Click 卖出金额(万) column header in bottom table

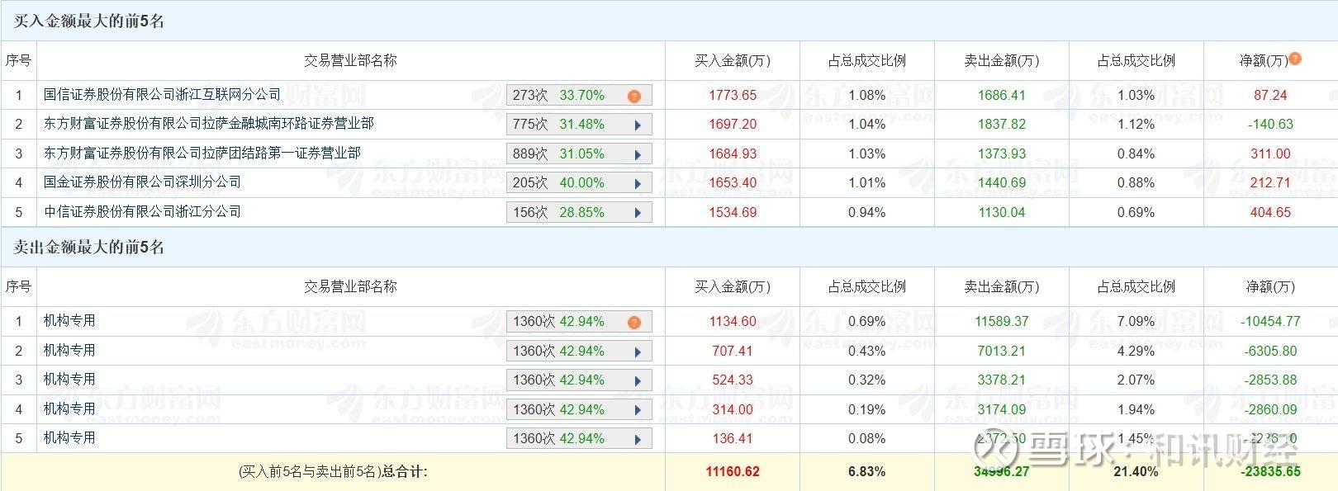1001,286
